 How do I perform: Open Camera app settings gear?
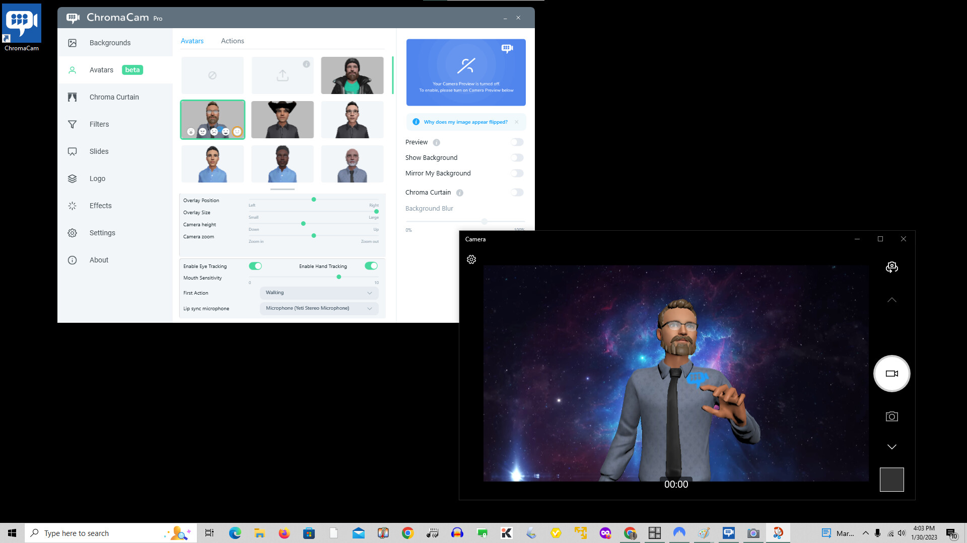(471, 259)
